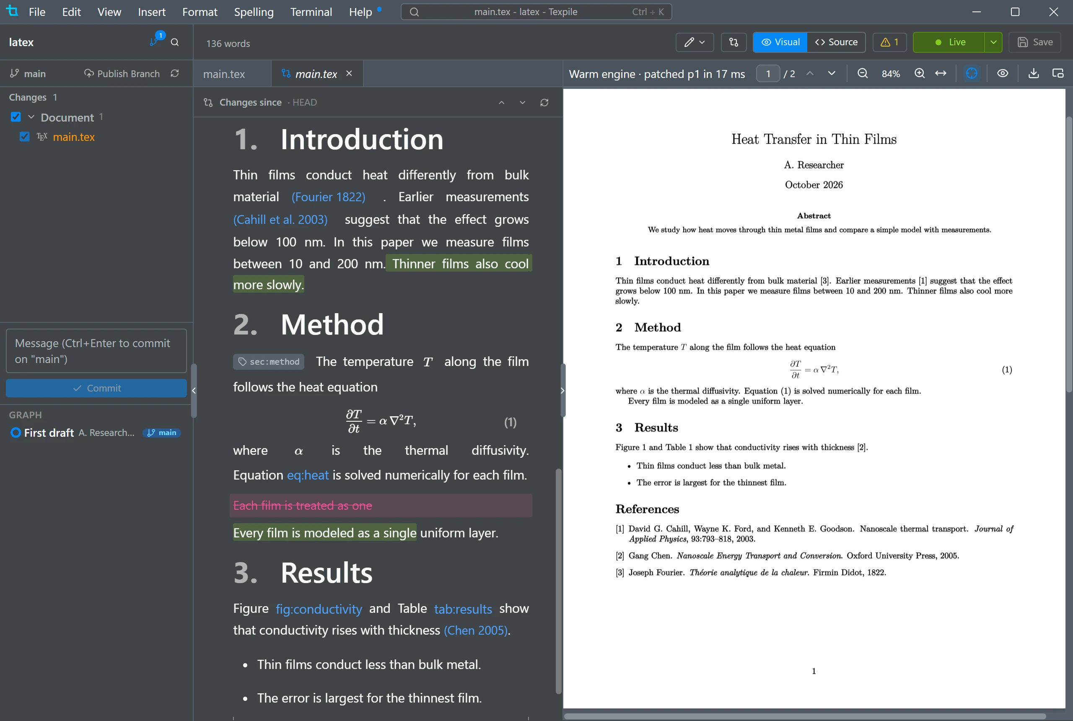Click the PDF page number field
1073x721 pixels.
pyautogui.click(x=768, y=74)
